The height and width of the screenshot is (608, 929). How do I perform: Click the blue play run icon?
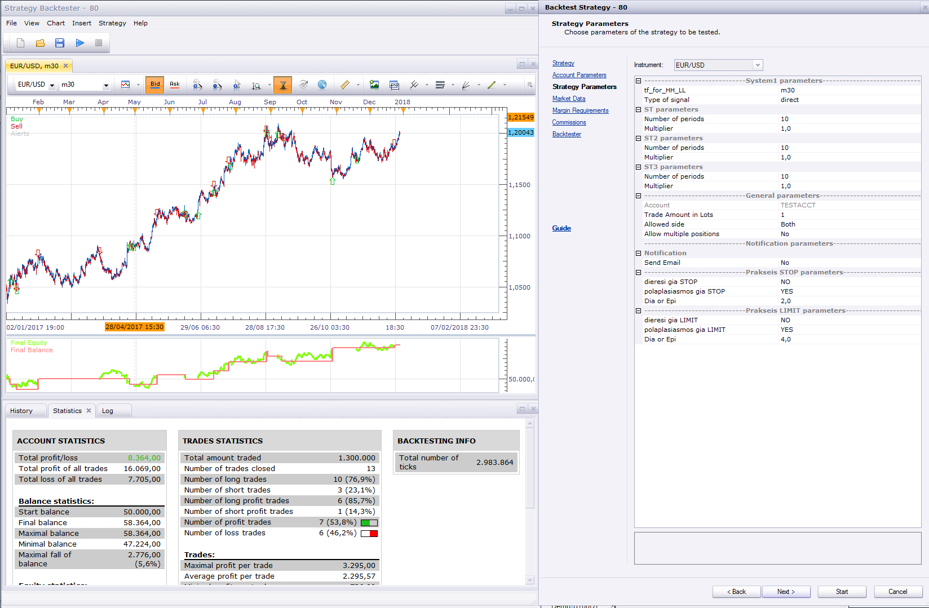[x=79, y=43]
